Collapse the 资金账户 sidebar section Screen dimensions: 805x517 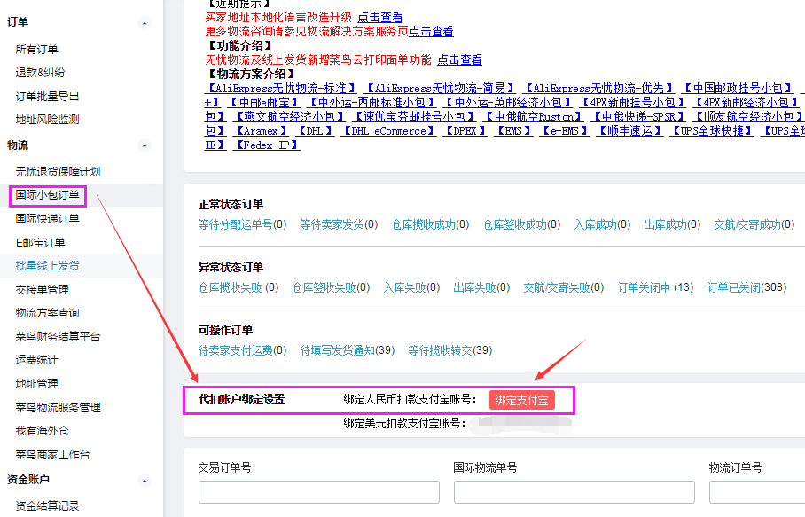145,481
